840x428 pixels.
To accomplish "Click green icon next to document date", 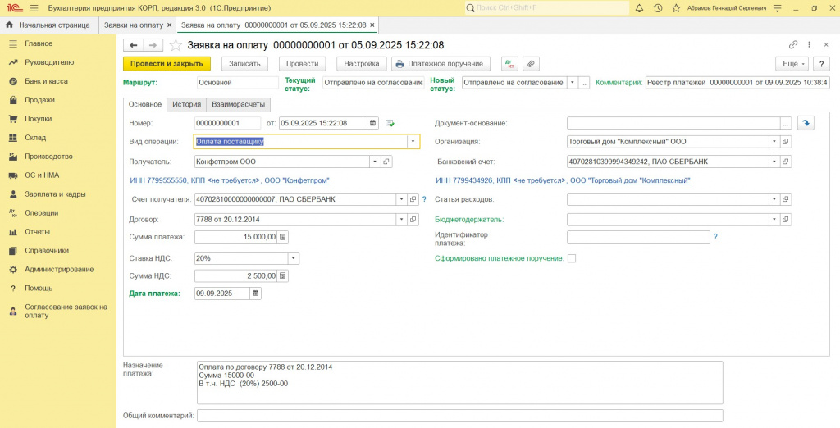I will click(390, 123).
